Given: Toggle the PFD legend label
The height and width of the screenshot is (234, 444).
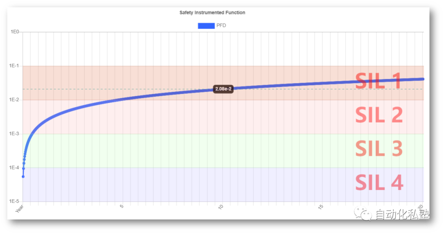Looking at the screenshot, I should 221,25.
